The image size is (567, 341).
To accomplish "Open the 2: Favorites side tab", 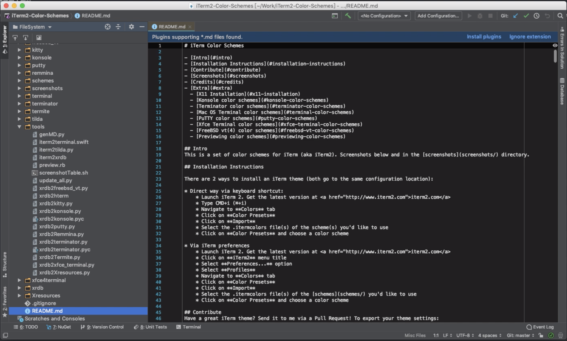I will [x=5, y=302].
